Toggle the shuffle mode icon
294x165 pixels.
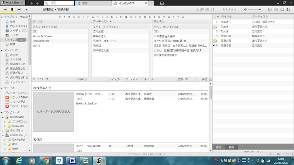pyautogui.click(x=288, y=9)
